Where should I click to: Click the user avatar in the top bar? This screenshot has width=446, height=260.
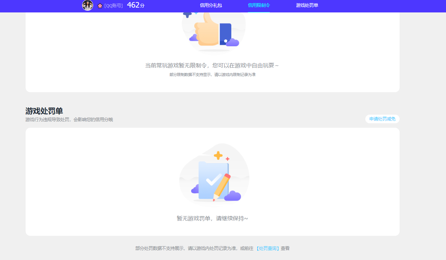(88, 6)
